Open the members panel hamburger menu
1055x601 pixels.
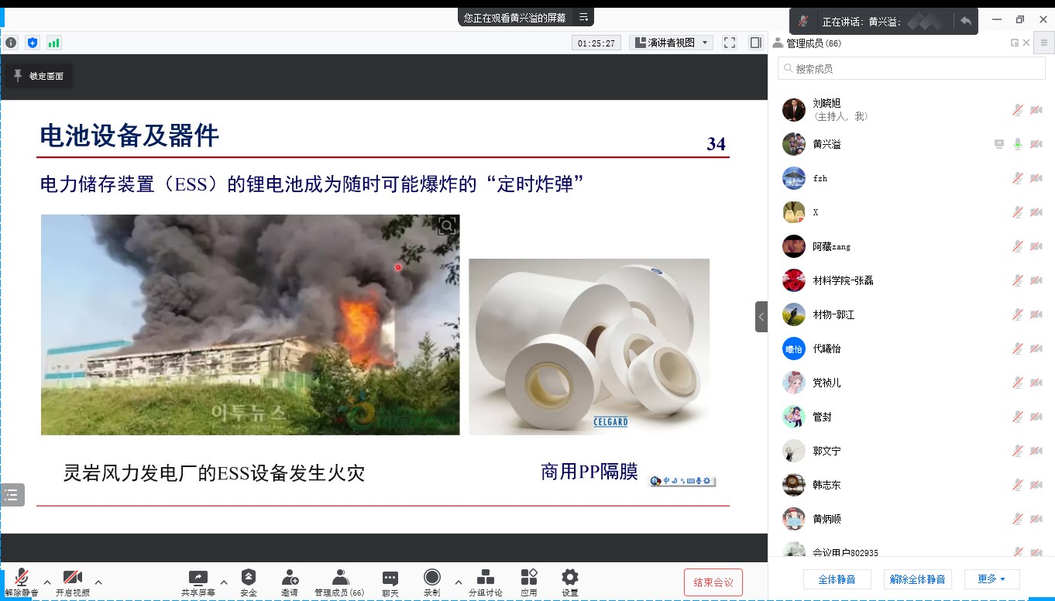click(1043, 43)
